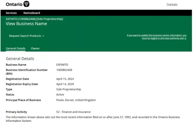Viewport: 193px width, 122px height.
Task: Click the EXFINITO (1000862468) [Sole Proprietorship] breadcrumb text
Action: 34,19
